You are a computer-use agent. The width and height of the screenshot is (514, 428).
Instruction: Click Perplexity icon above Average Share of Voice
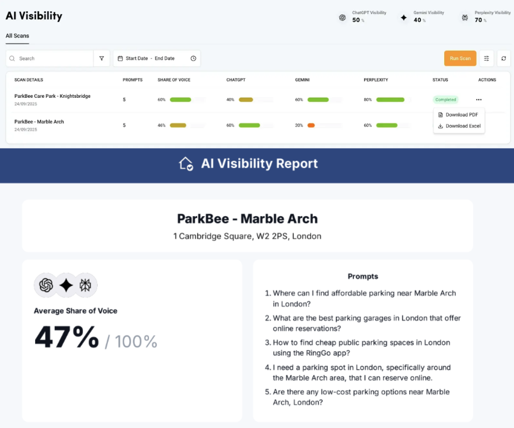pyautogui.click(x=85, y=285)
